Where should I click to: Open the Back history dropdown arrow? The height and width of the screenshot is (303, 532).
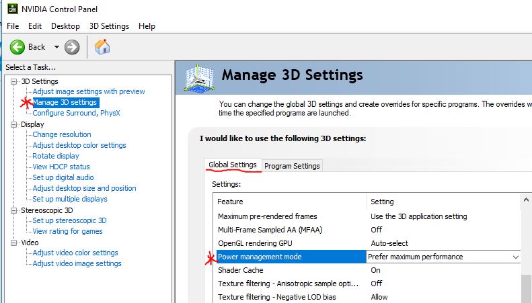(56, 47)
